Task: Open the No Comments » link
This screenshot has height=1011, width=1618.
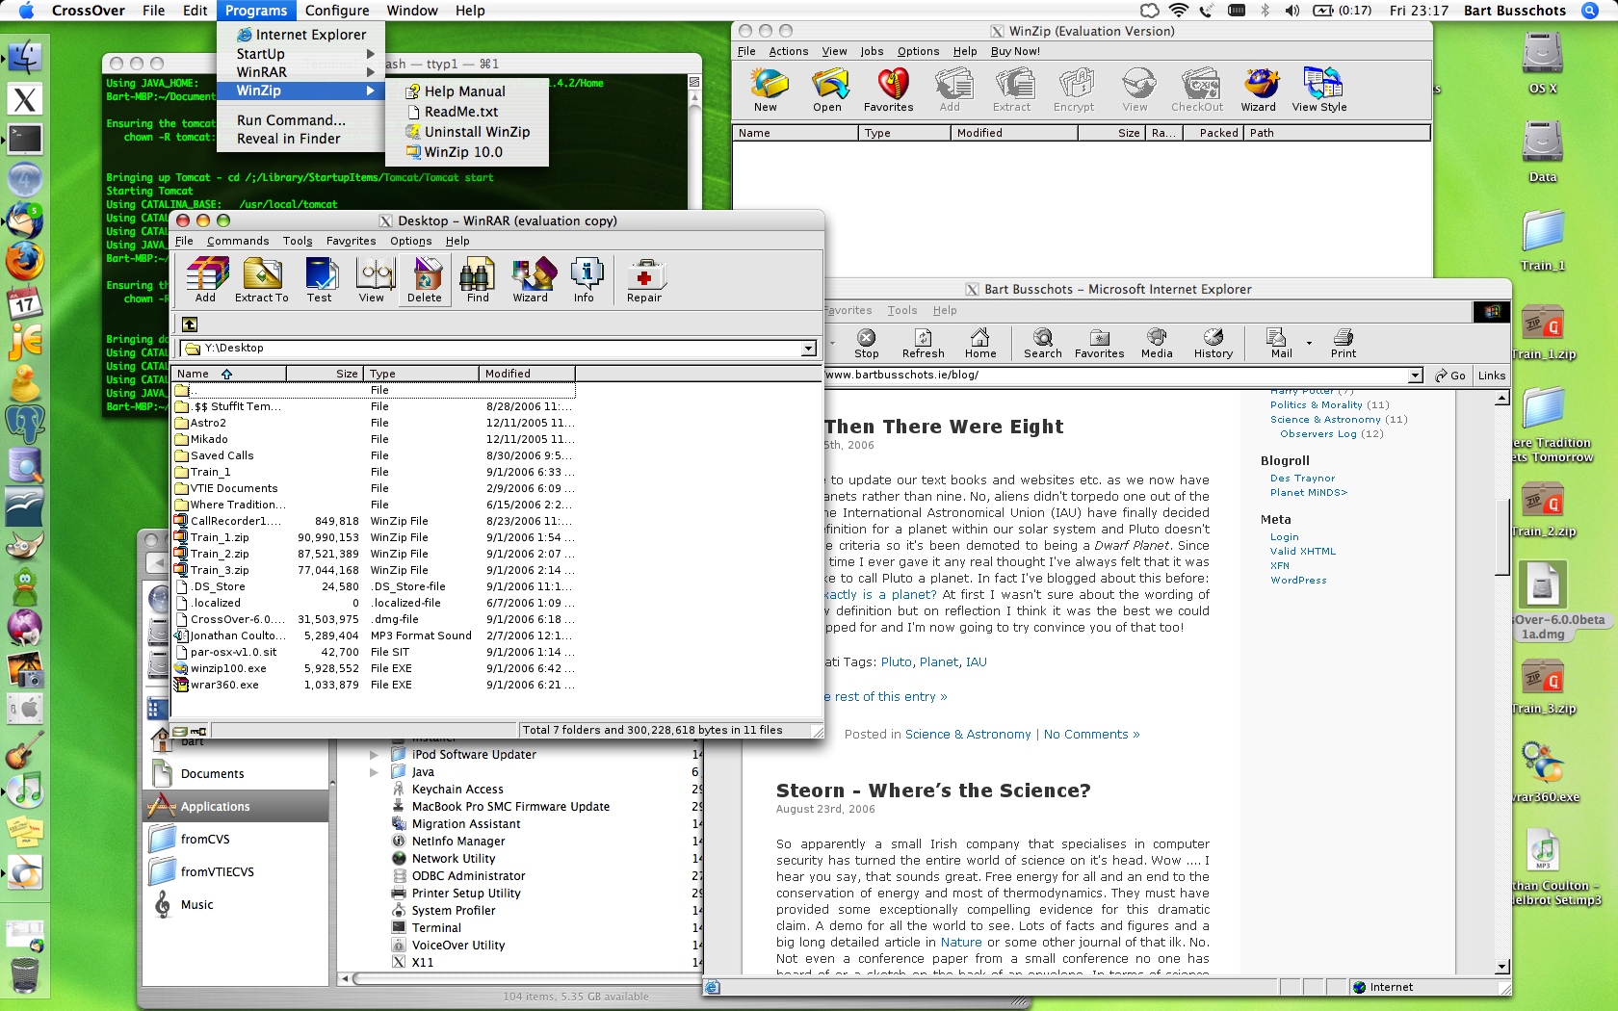Action: click(1092, 735)
